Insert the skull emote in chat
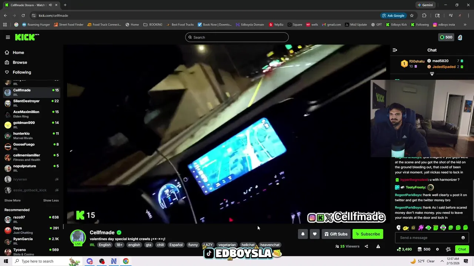The width and height of the screenshot is (474, 266). tap(398, 228)
